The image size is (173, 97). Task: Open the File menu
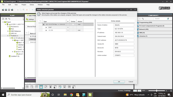[x=3, y=5]
